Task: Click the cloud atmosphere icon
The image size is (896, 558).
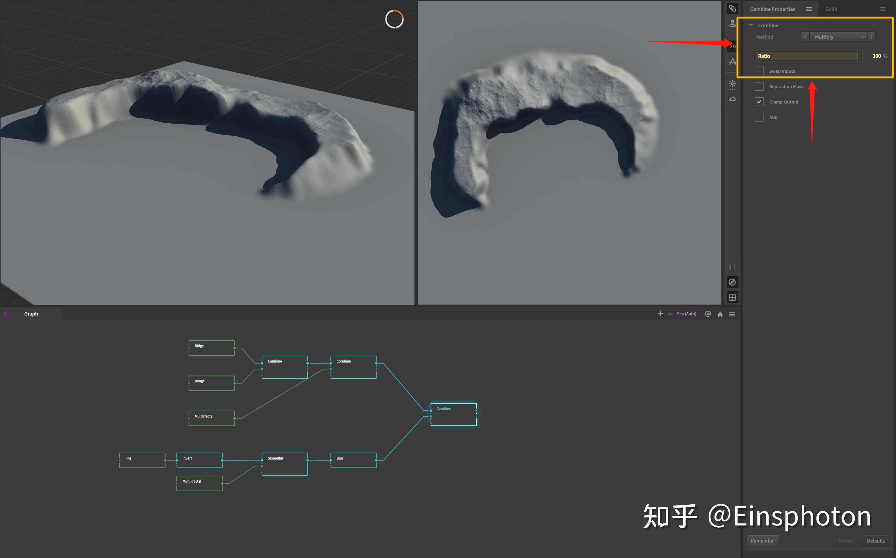Action: 732,99
